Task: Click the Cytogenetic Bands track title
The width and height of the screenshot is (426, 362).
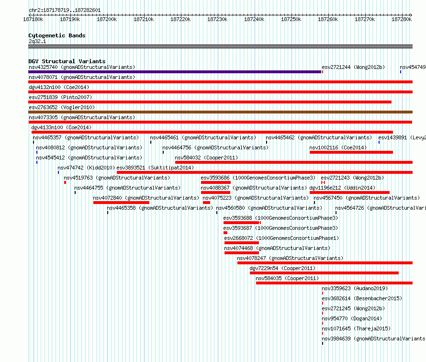Action: [57, 35]
